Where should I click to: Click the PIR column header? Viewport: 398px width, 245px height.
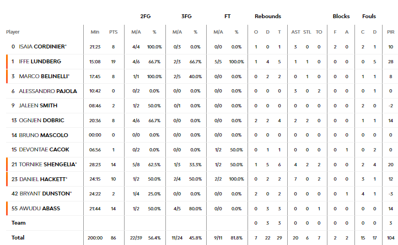pyautogui.click(x=391, y=32)
